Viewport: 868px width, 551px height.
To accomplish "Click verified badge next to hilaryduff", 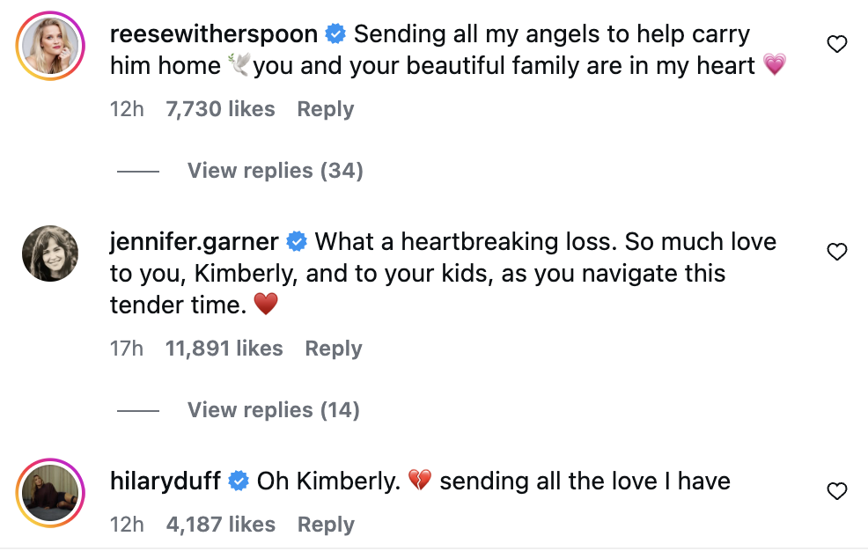I will 239,481.
